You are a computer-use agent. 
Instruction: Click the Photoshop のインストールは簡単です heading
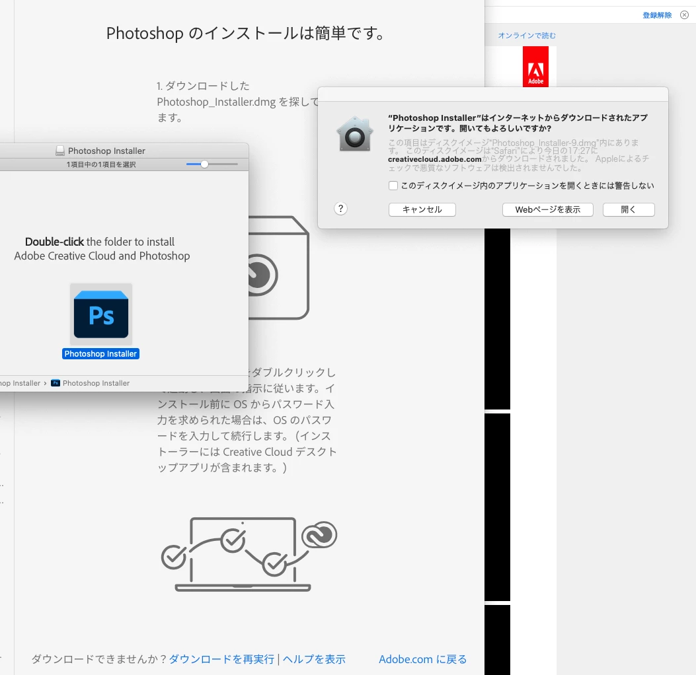coord(245,33)
